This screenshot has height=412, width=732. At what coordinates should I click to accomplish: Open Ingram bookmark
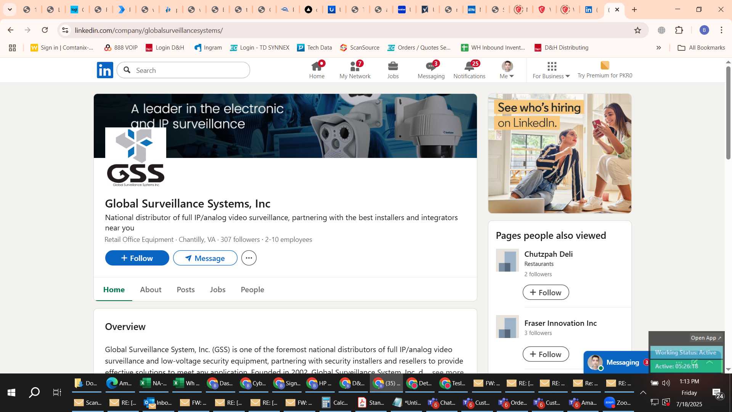click(208, 48)
